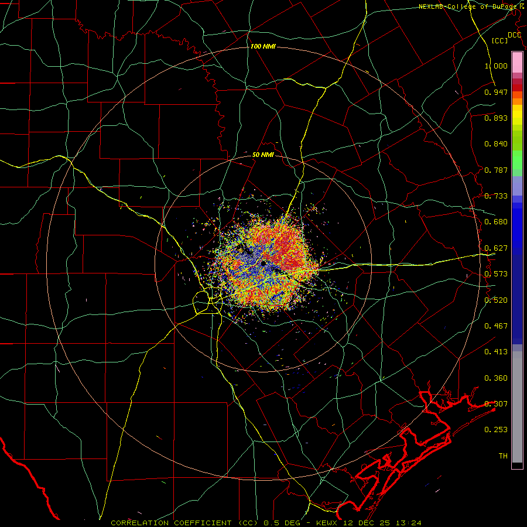The width and height of the screenshot is (527, 527).
Task: Click the pink top segment of color bar
Action: point(517,63)
